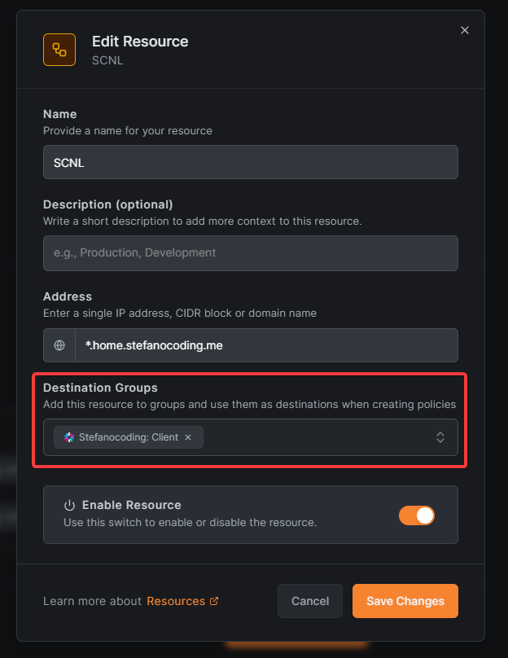508x658 pixels.
Task: Expand Destination Groups with the chevron arrows
Action: 440,437
